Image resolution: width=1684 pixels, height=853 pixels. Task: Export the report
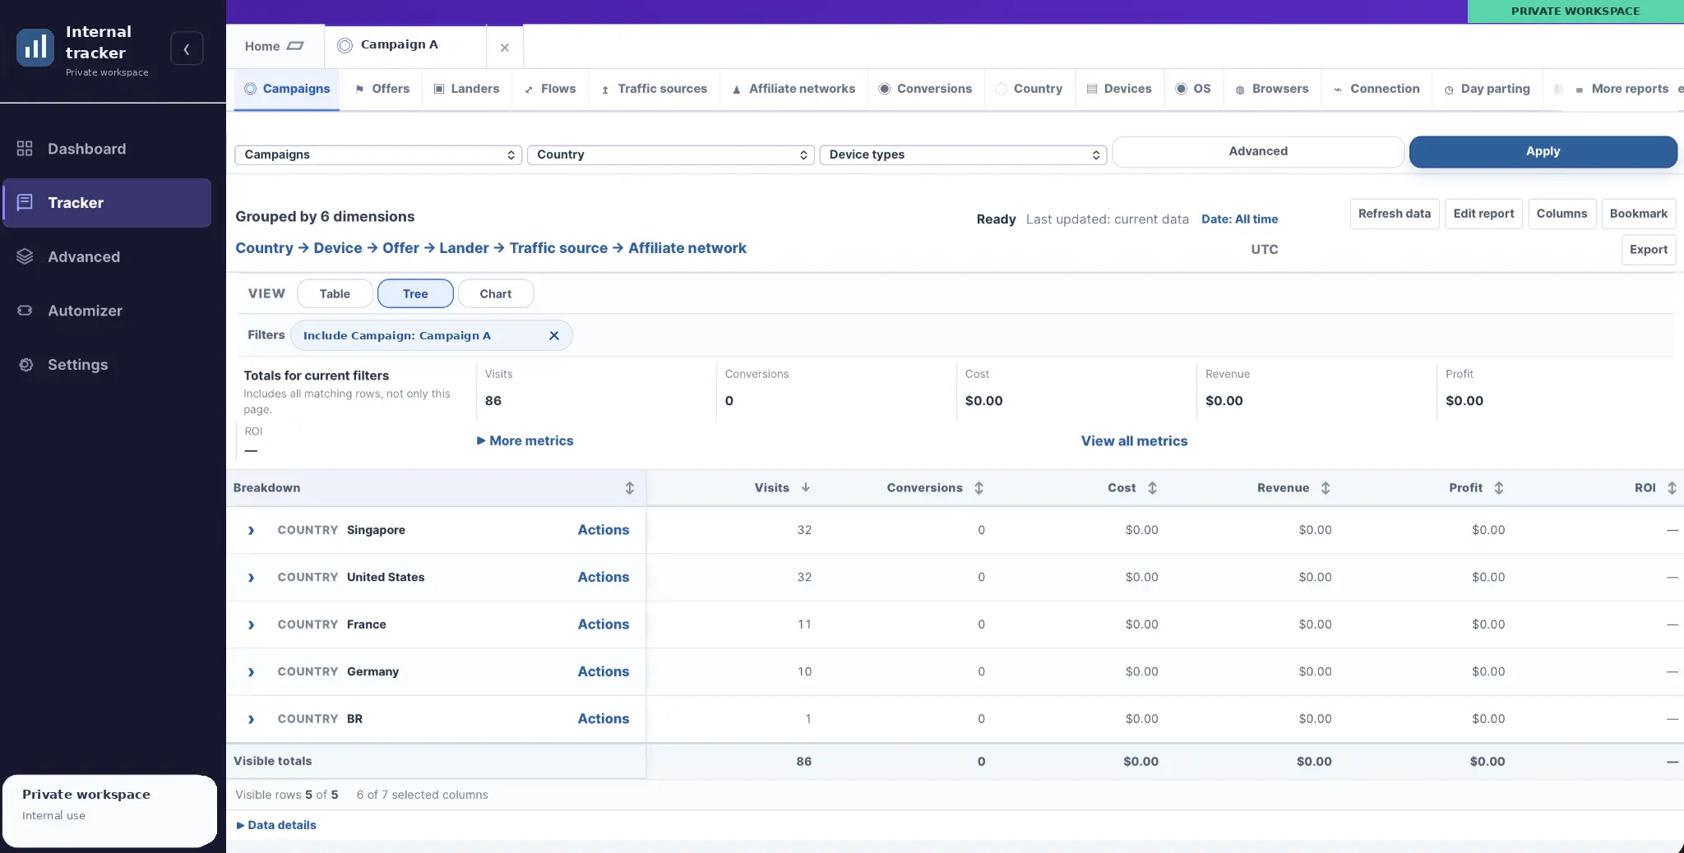click(x=1649, y=250)
